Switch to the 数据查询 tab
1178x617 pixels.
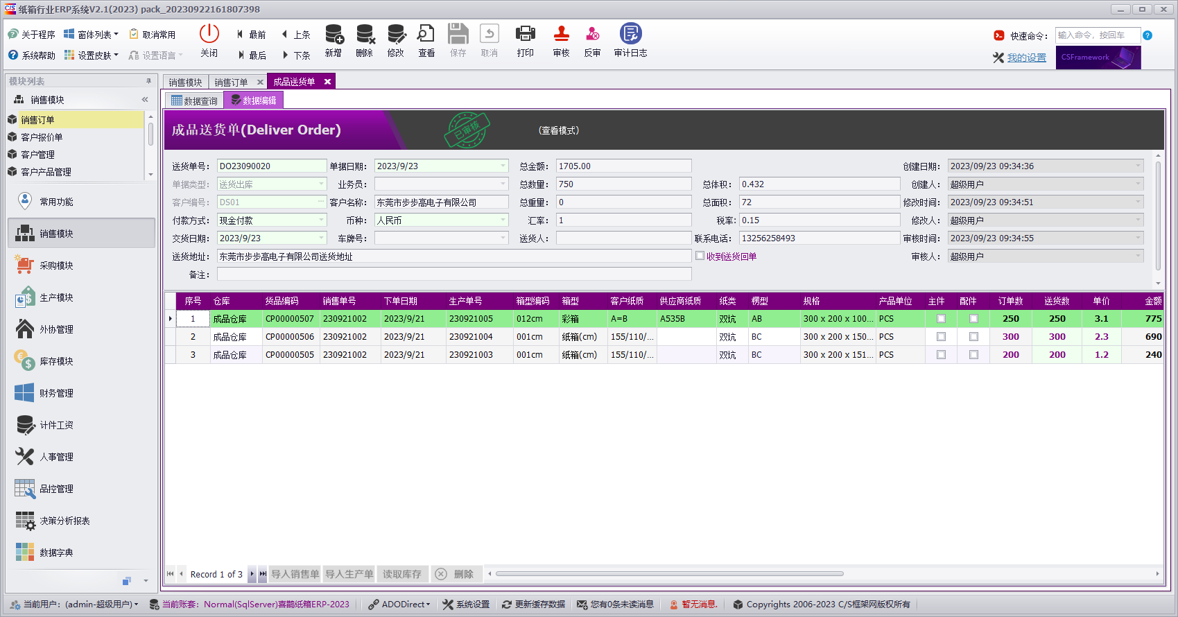point(194,101)
